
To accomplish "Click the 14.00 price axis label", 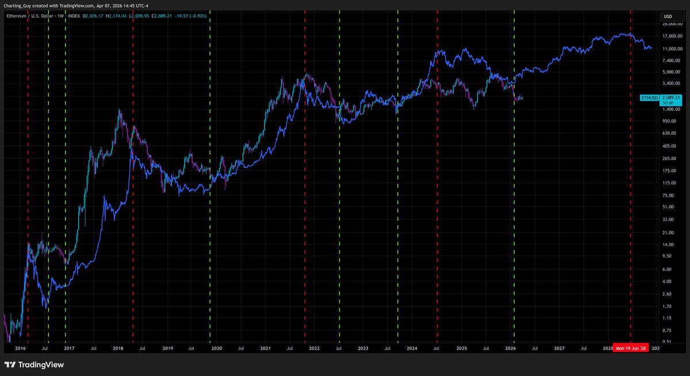I will click(x=668, y=244).
